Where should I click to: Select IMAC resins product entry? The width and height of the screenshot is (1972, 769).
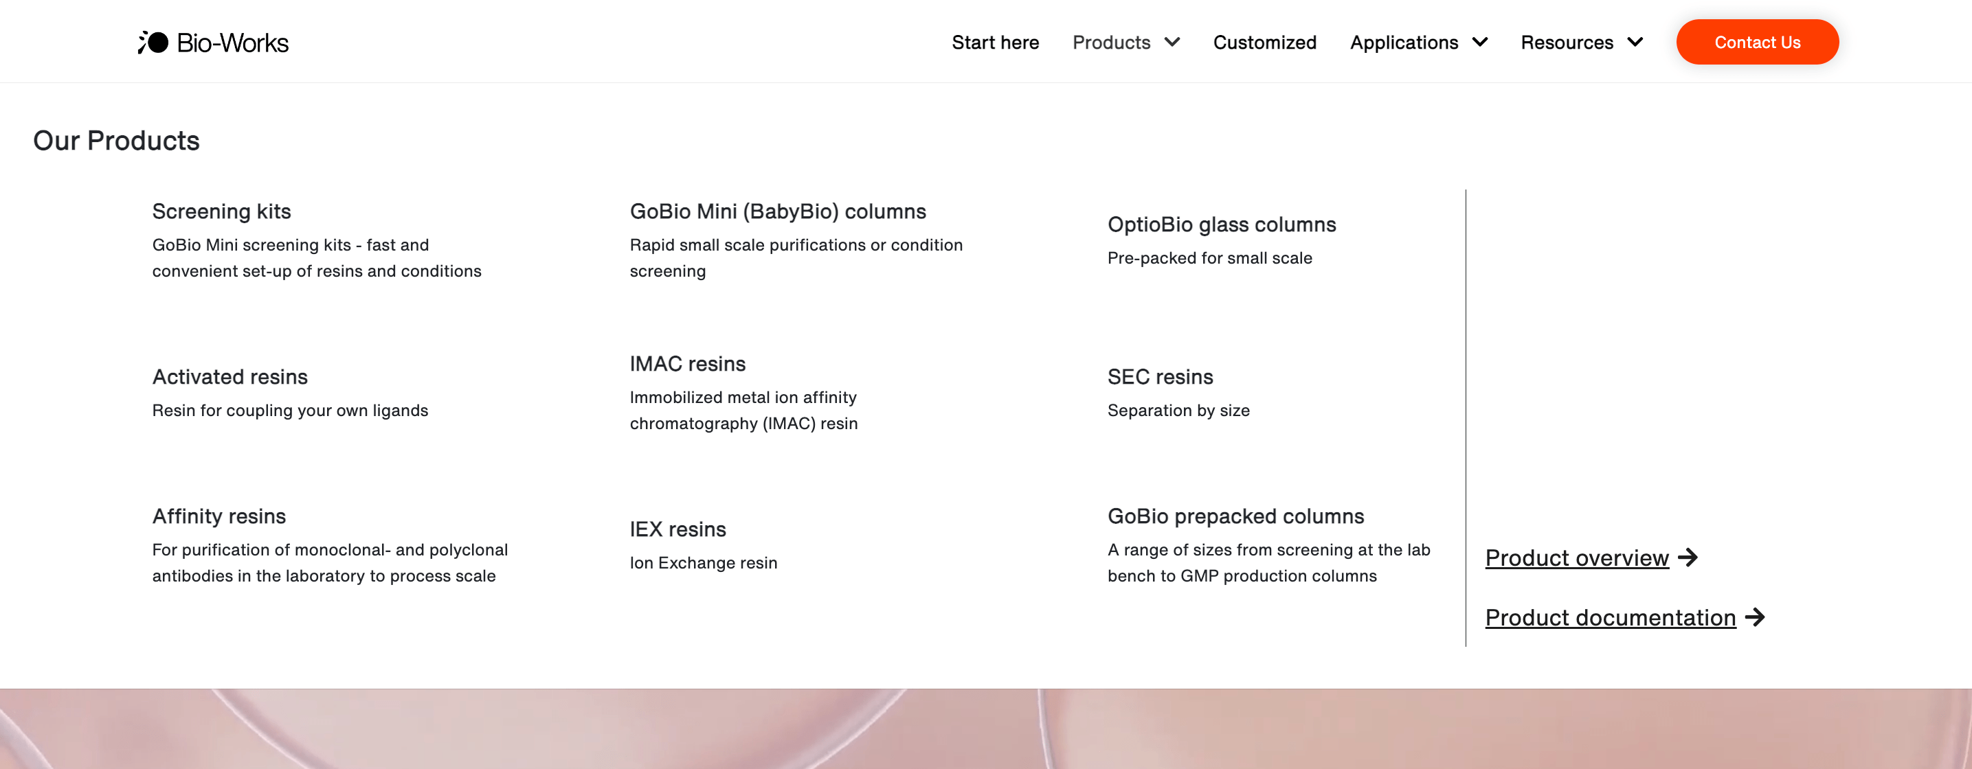point(686,363)
